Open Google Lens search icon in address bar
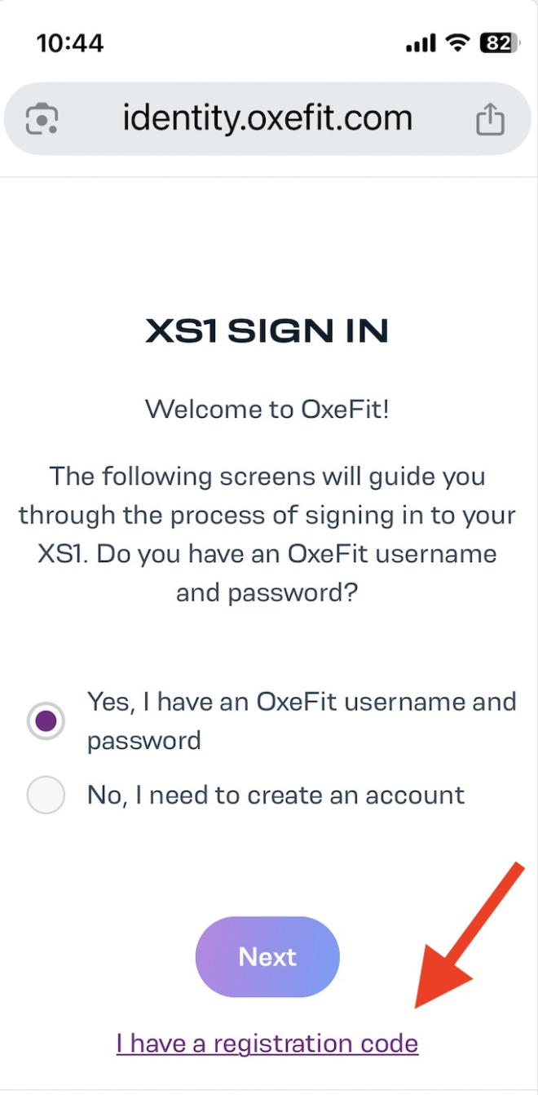538x1095 pixels. click(42, 120)
